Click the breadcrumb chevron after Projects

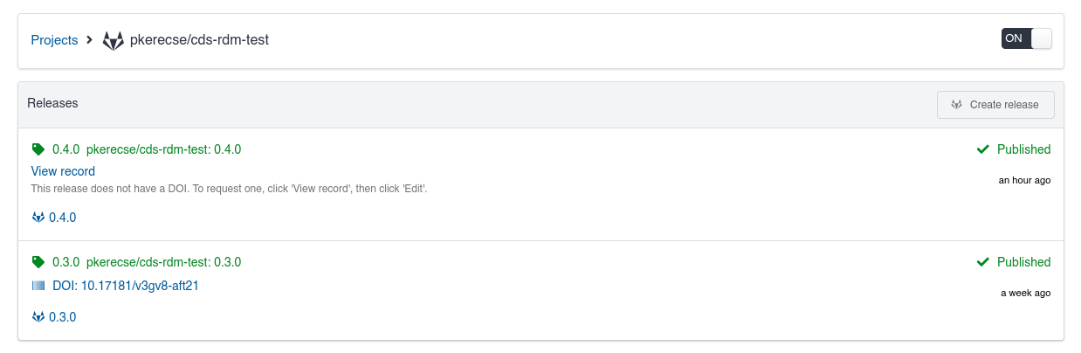point(89,40)
